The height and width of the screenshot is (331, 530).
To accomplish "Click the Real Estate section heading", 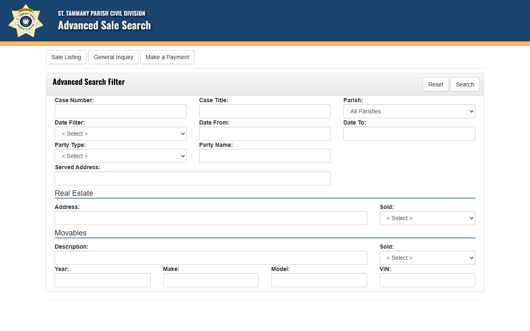I will (x=74, y=193).
